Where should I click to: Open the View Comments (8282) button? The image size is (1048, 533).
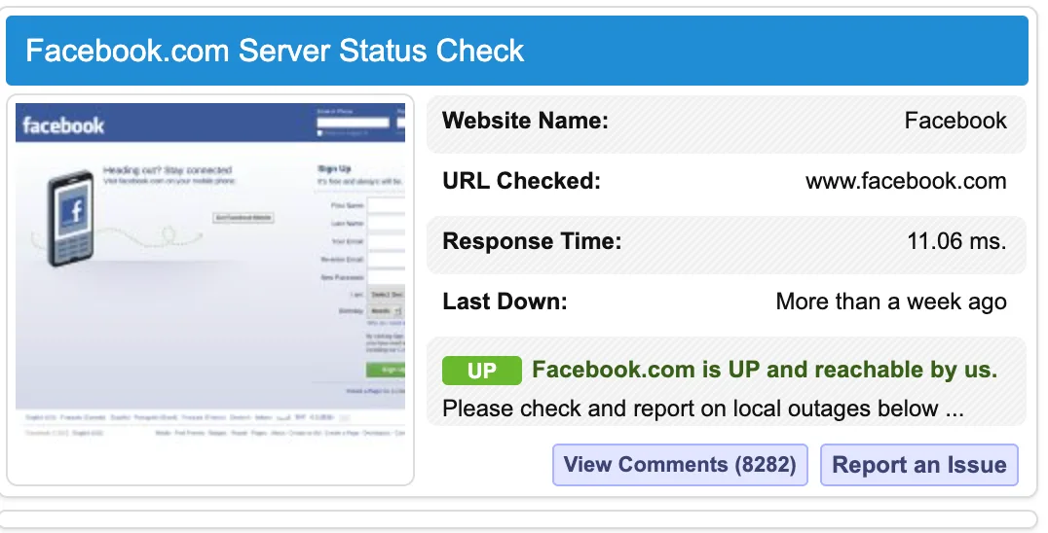point(680,465)
